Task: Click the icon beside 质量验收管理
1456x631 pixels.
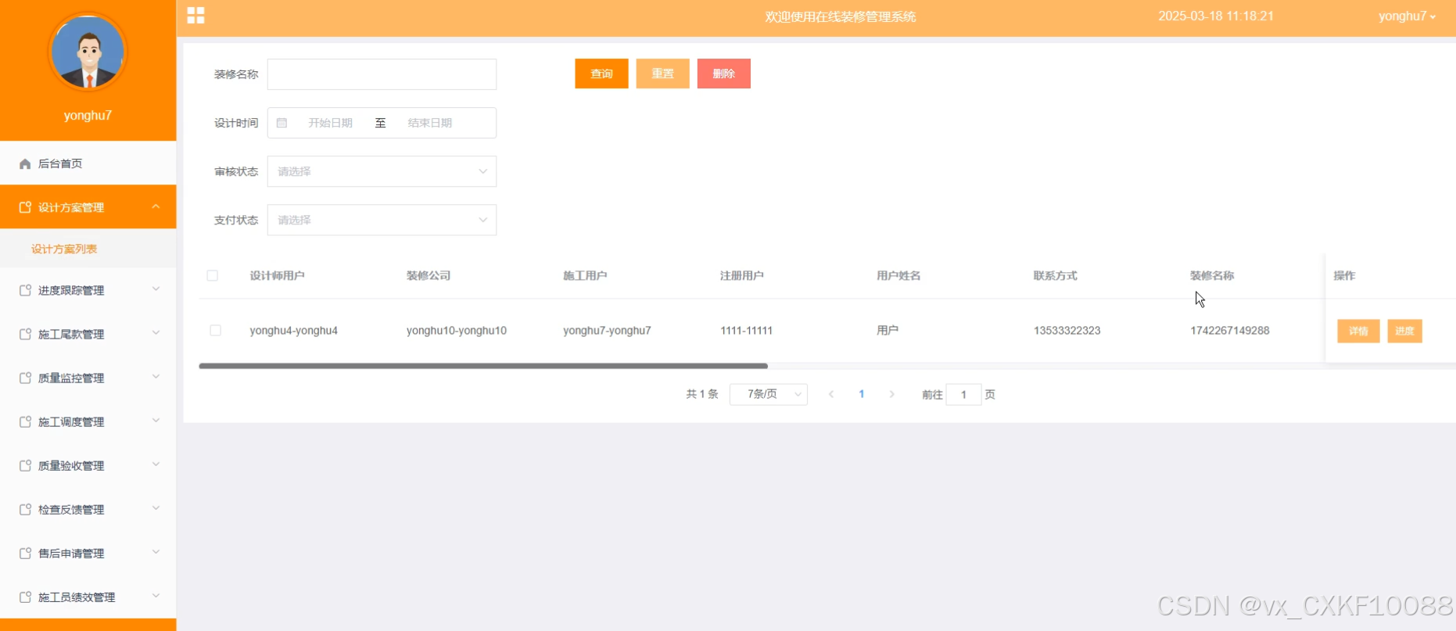Action: [x=25, y=465]
